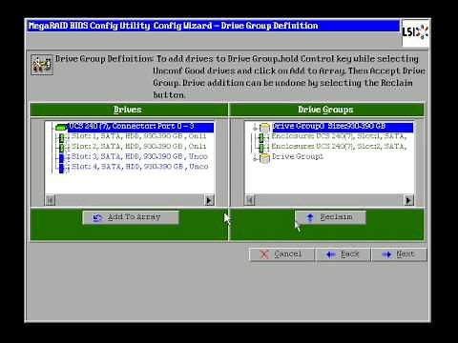Select Slot 2 SATA HDD drive row
The width and height of the screenshot is (458, 343).
pos(138,147)
